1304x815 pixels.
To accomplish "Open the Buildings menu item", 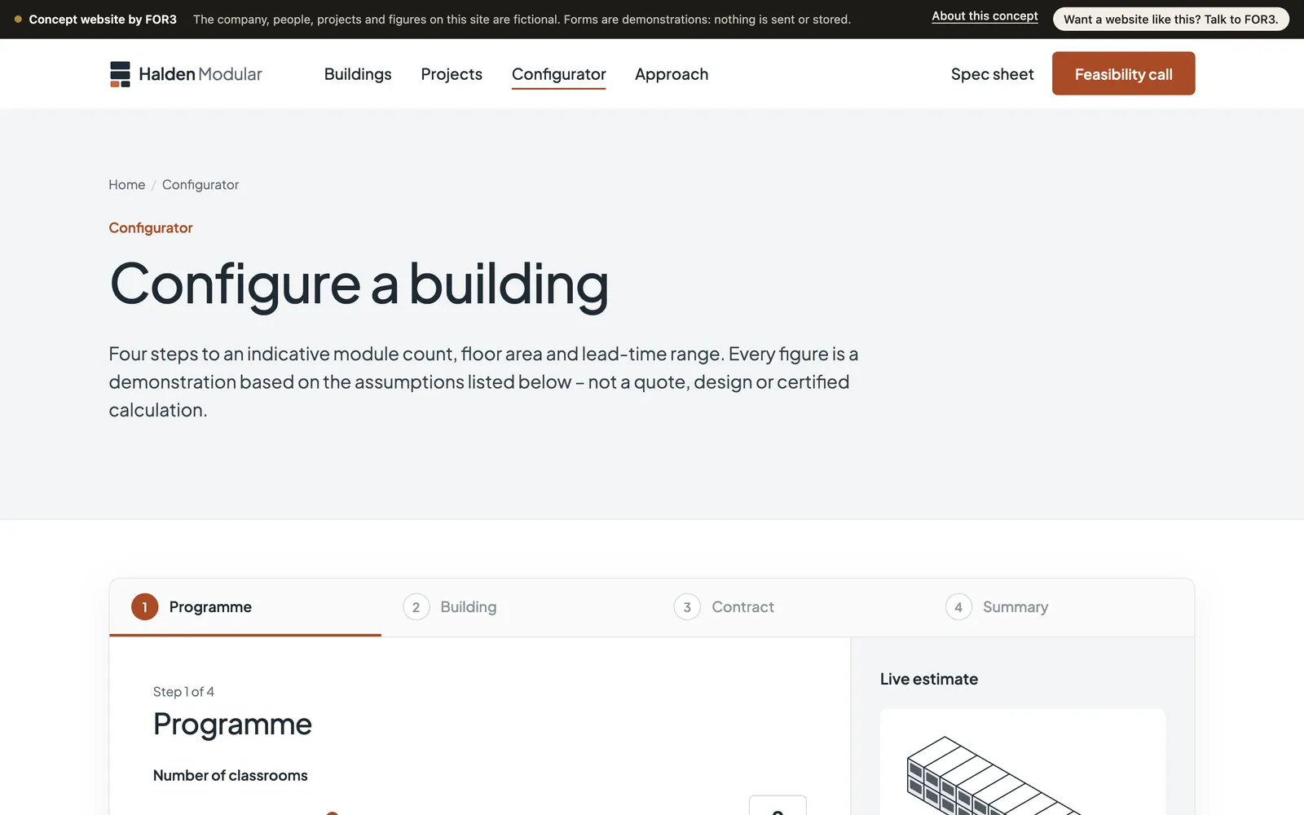I will (x=358, y=74).
